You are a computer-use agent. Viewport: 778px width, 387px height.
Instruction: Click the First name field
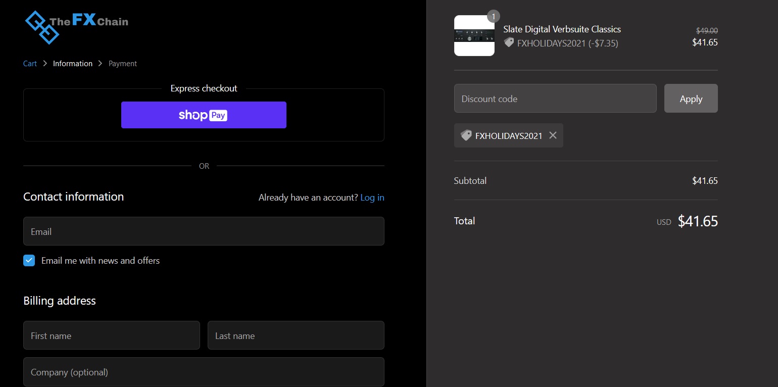[112, 335]
